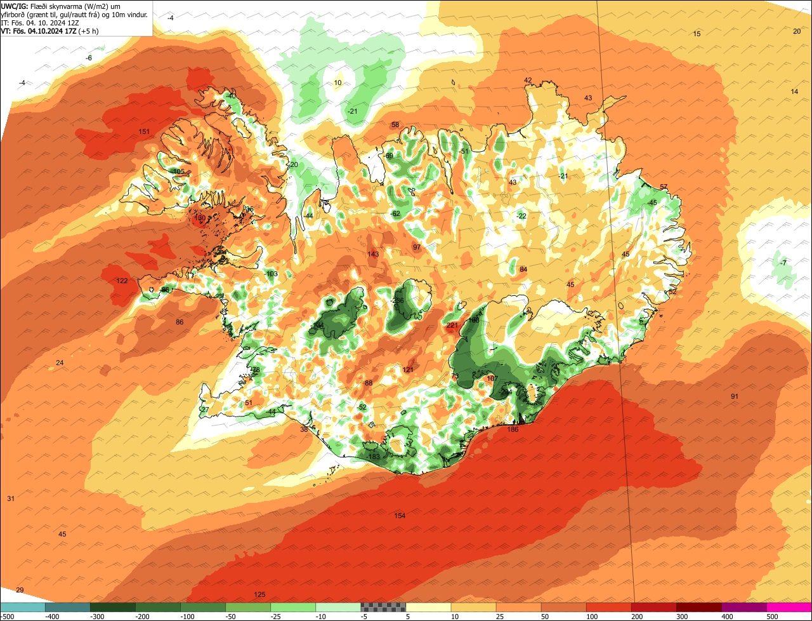Click the 29 value at bottom left
This screenshot has width=812, height=621.
click(20, 590)
